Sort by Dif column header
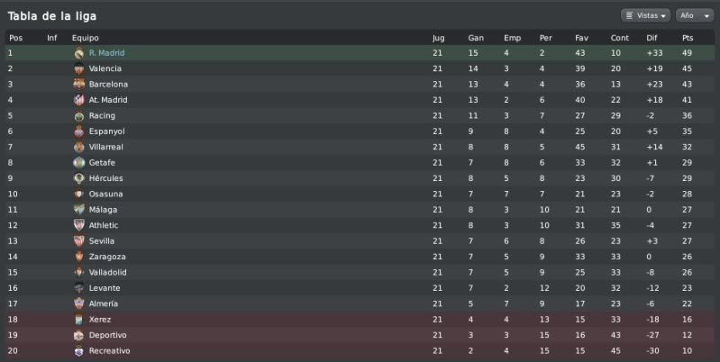The width and height of the screenshot is (720, 362). tap(652, 38)
